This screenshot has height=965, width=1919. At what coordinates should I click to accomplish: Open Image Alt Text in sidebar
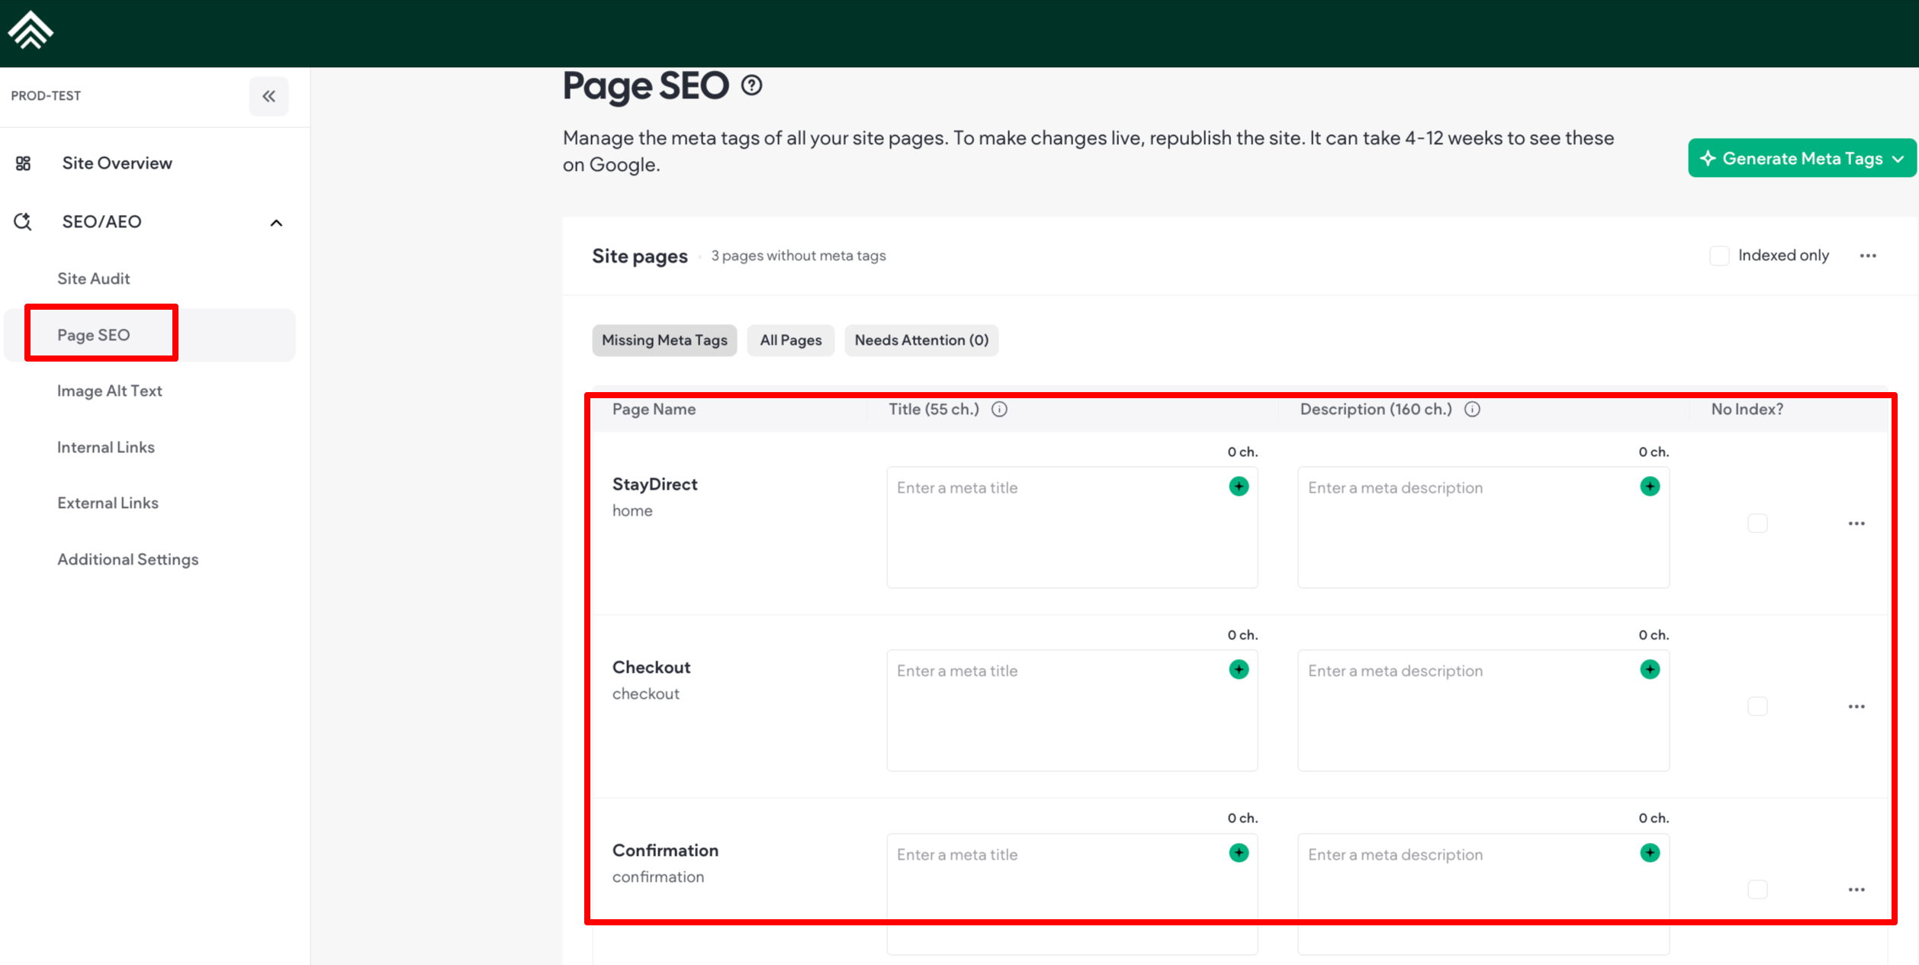(x=110, y=391)
